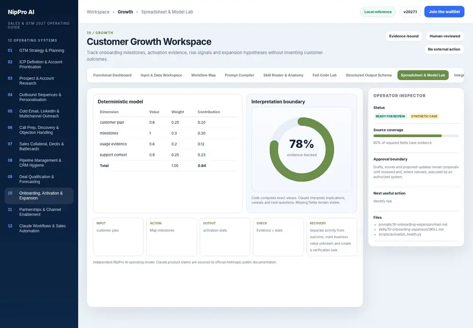Select Call Prep, Discovery & Objection Handling
This screenshot has height=328, width=473.
tap(39, 130)
